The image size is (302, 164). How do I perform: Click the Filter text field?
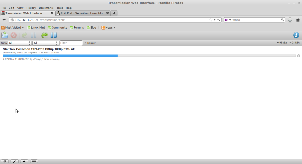click(71, 43)
